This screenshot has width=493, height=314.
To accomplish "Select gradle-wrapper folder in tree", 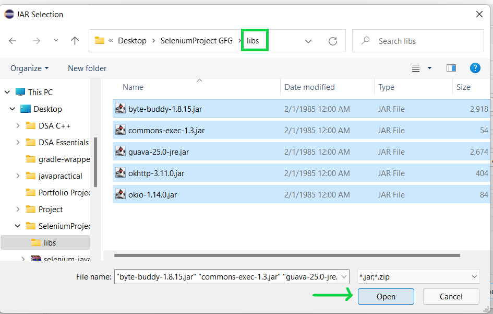I will pyautogui.click(x=64, y=159).
